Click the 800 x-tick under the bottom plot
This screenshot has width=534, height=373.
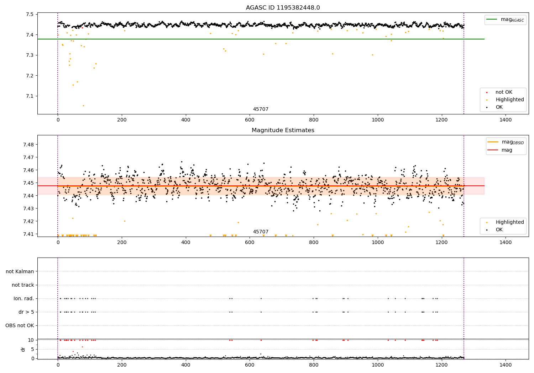[314, 365]
